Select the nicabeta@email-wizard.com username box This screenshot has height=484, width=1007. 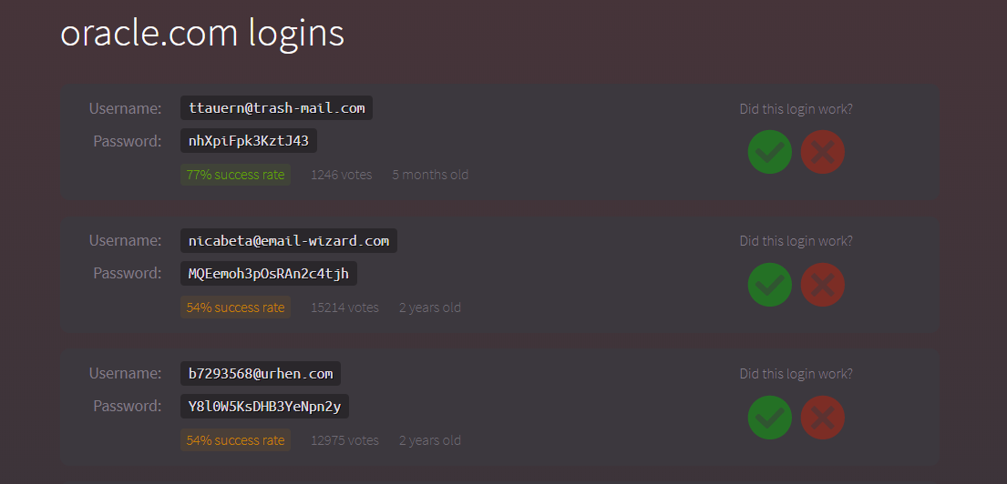(x=289, y=240)
